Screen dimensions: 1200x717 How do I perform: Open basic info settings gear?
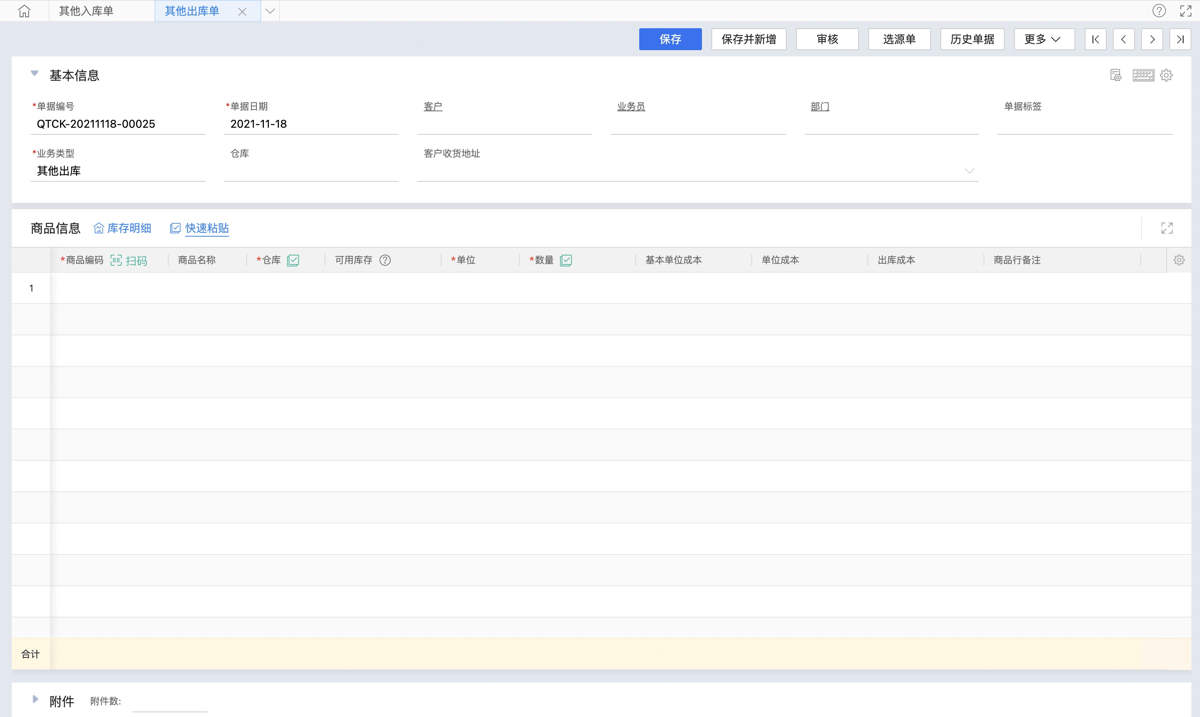(1166, 75)
